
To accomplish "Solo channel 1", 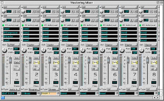I will 17,58.
